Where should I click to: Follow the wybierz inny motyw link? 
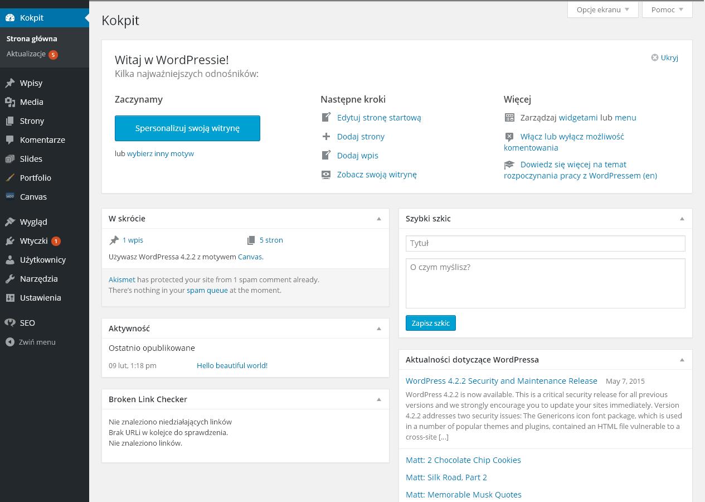pos(161,153)
